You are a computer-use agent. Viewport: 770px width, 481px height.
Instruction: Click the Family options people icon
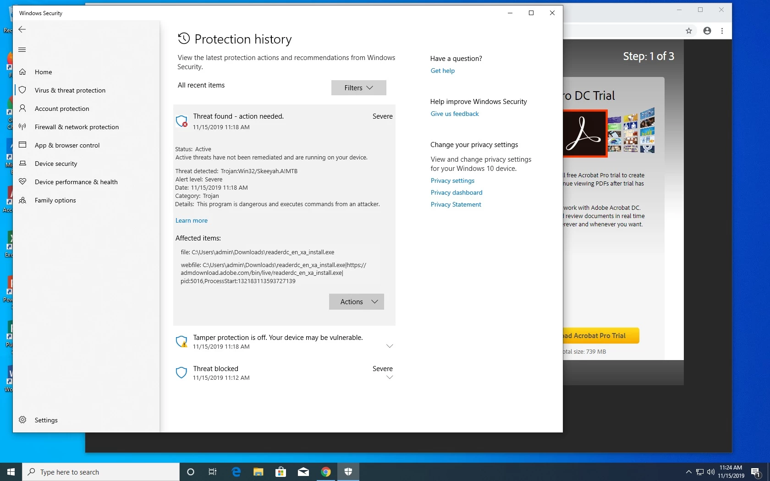pyautogui.click(x=22, y=200)
